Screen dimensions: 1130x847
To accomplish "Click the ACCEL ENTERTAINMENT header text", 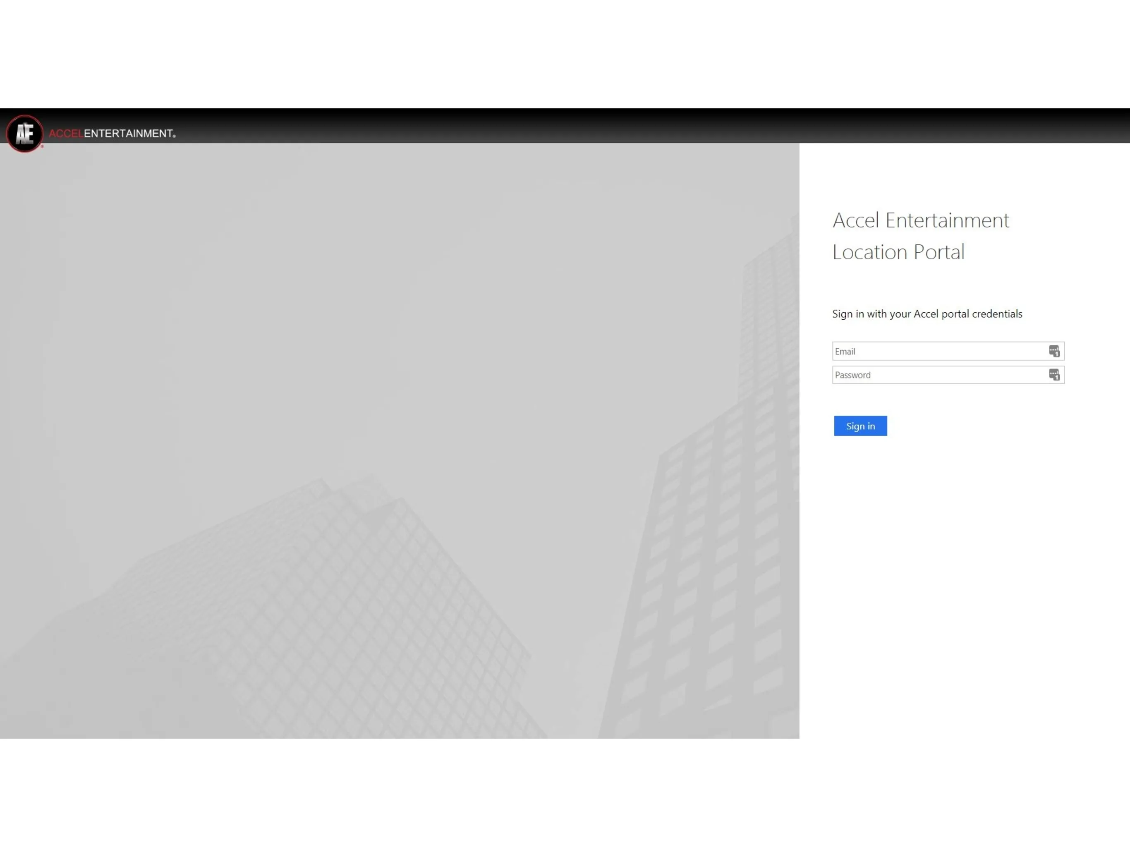I will pyautogui.click(x=111, y=134).
